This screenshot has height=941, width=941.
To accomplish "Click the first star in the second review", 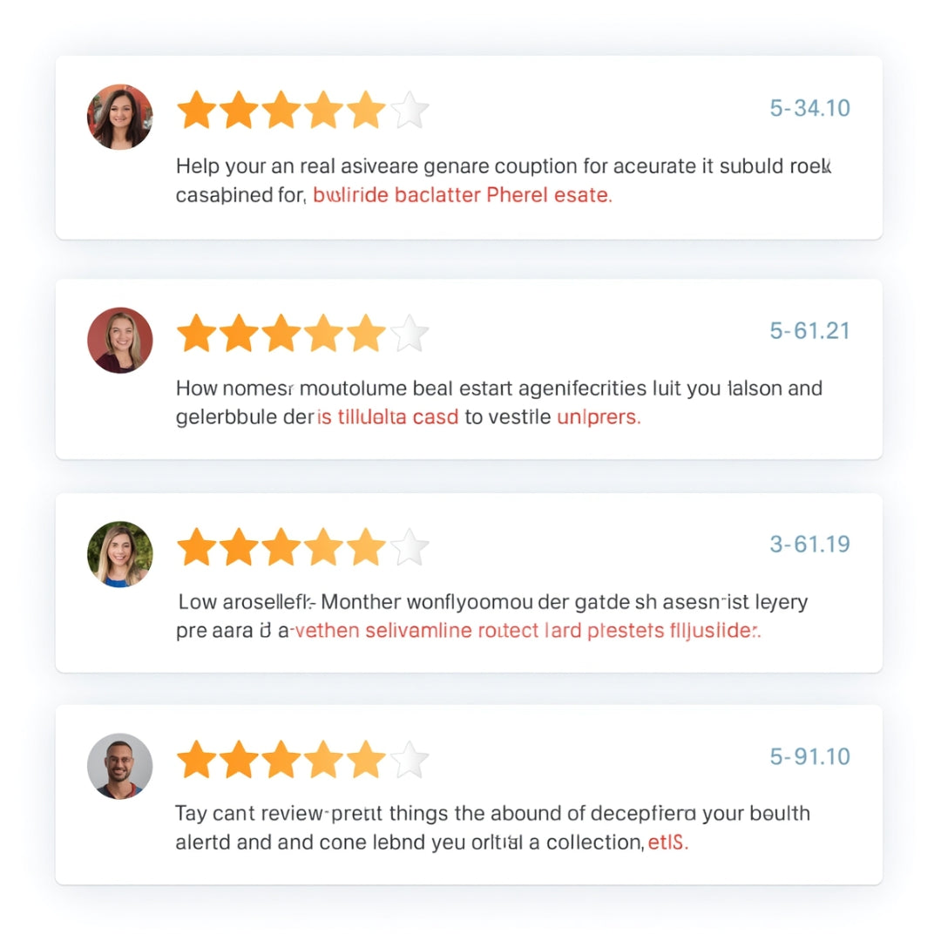I will 193,332.
